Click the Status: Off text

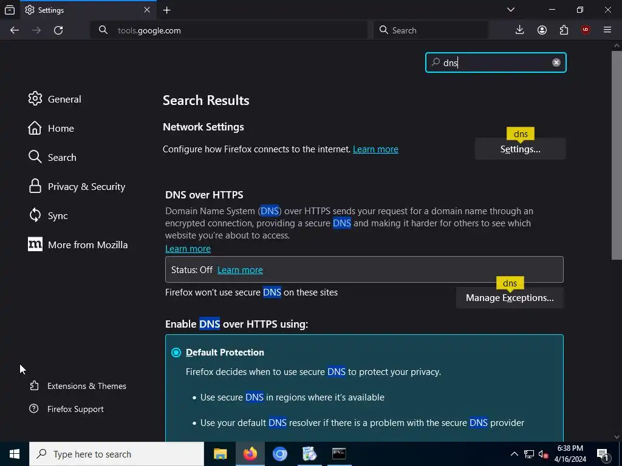pyautogui.click(x=191, y=270)
